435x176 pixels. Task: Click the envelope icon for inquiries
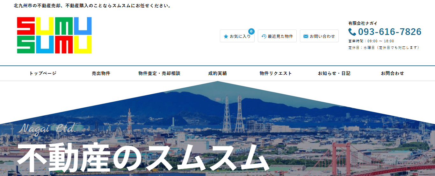[306, 37]
